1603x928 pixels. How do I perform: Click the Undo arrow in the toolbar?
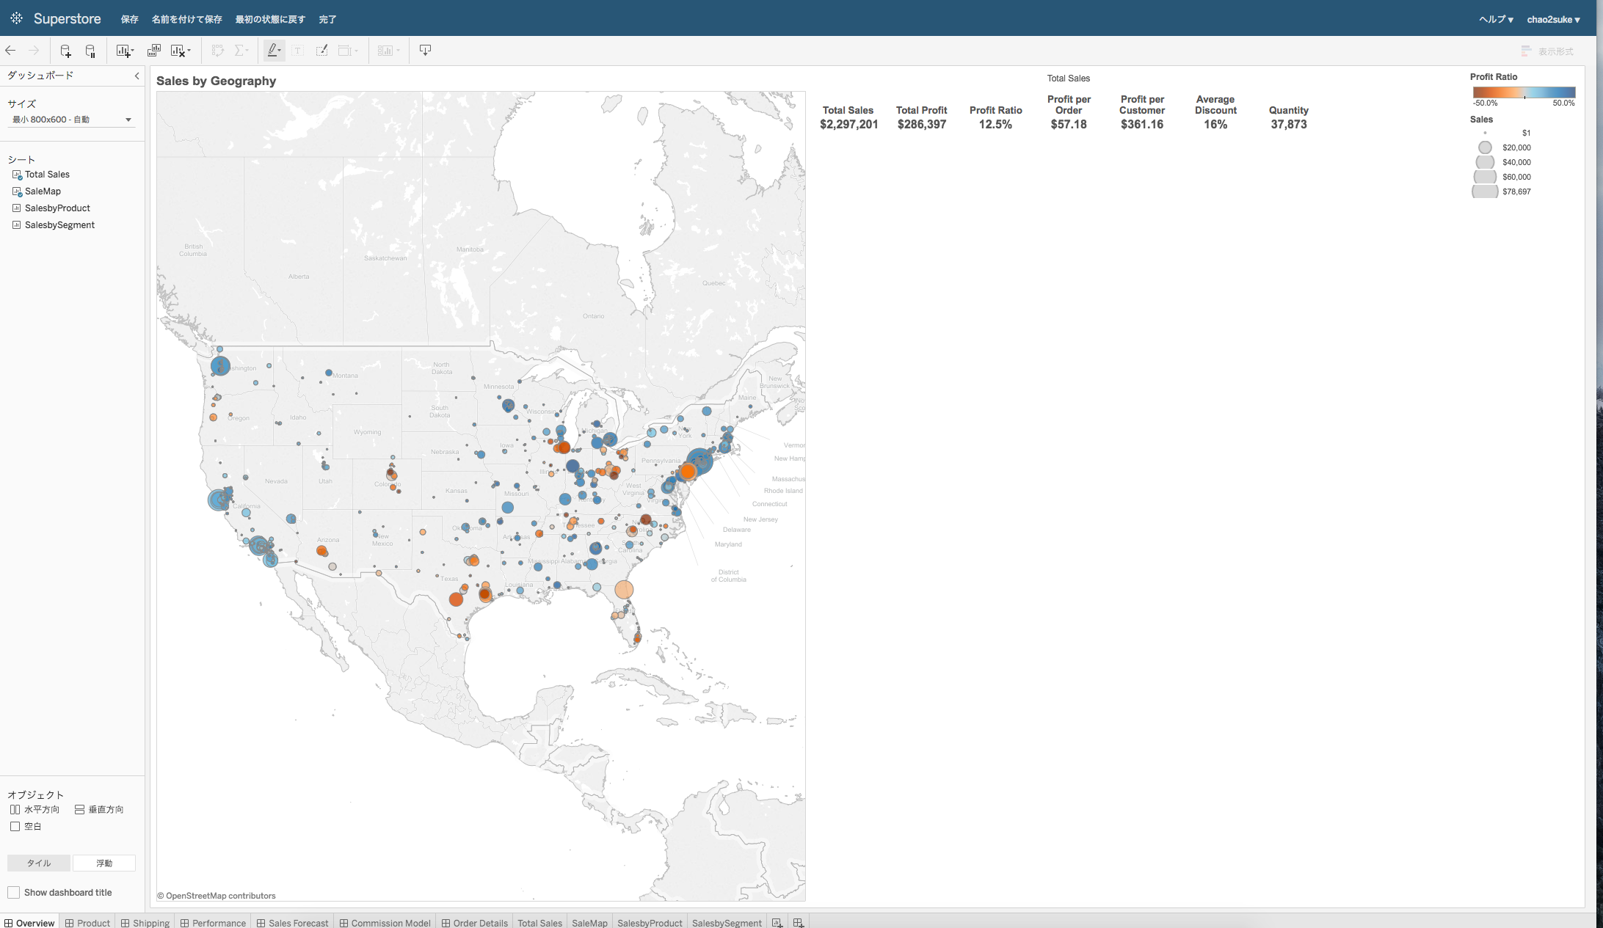tap(10, 50)
